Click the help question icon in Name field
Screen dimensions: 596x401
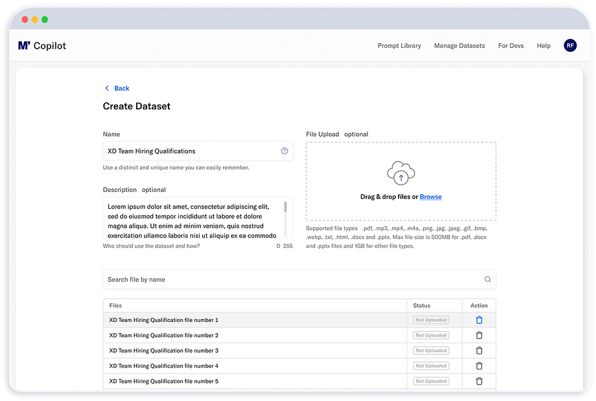pos(285,151)
